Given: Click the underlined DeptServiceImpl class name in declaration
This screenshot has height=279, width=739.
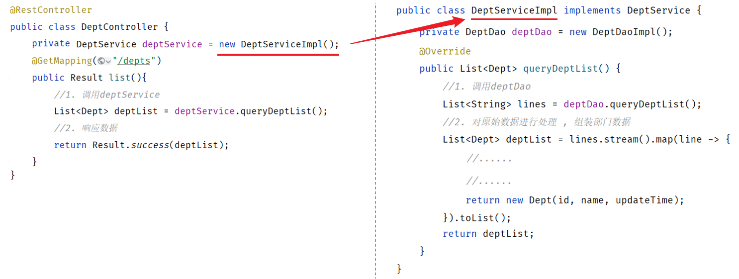Looking at the screenshot, I should pos(514,10).
